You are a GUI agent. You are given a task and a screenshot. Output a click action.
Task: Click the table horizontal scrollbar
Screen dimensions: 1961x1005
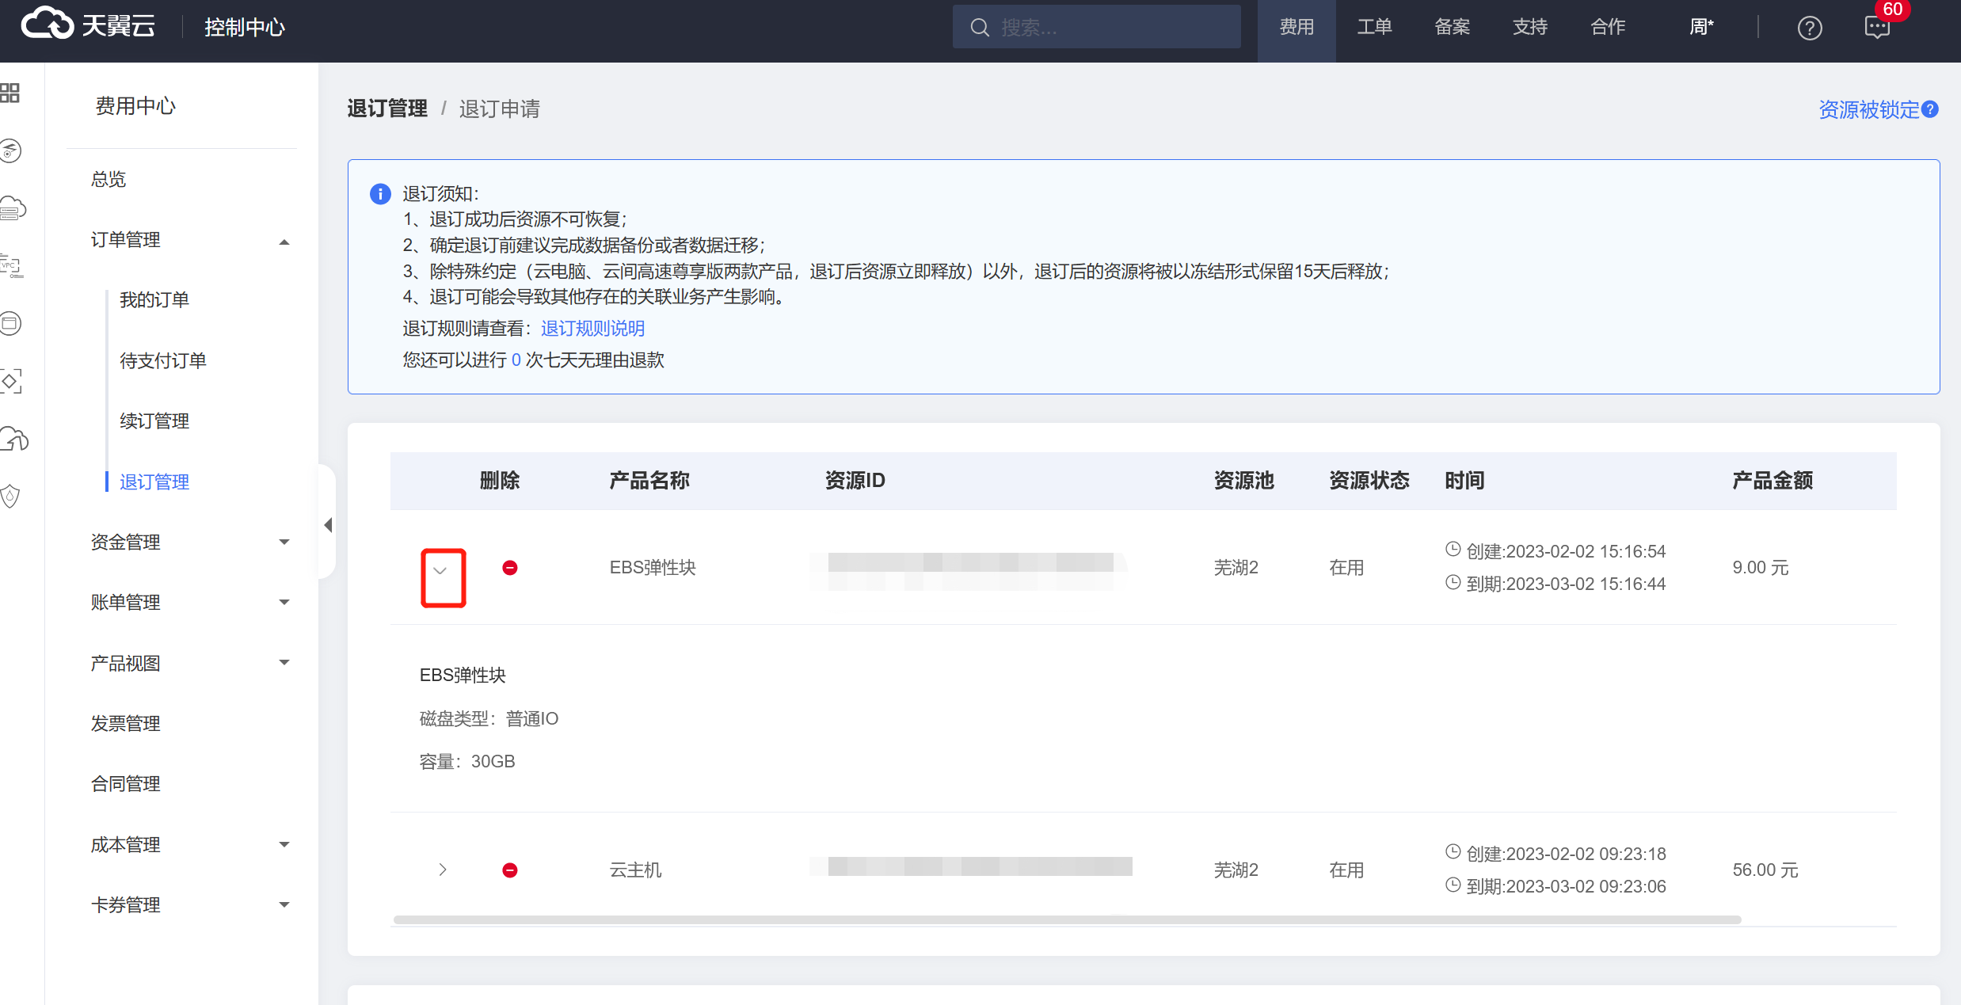pyautogui.click(x=1066, y=919)
